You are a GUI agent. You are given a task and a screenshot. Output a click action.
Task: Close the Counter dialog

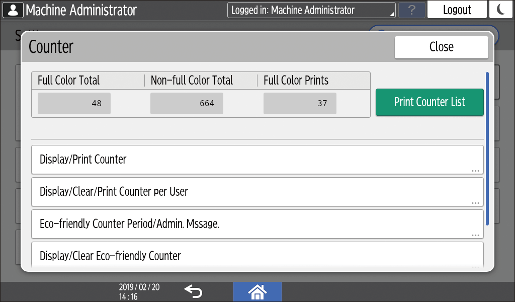click(x=441, y=47)
